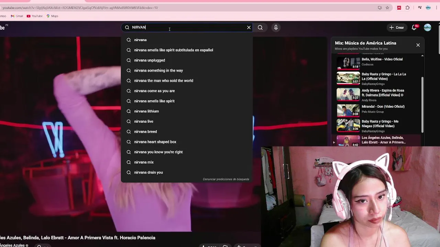The width and height of the screenshot is (440, 247).
Task: Focus the YouTube search input field
Action: pos(187,27)
